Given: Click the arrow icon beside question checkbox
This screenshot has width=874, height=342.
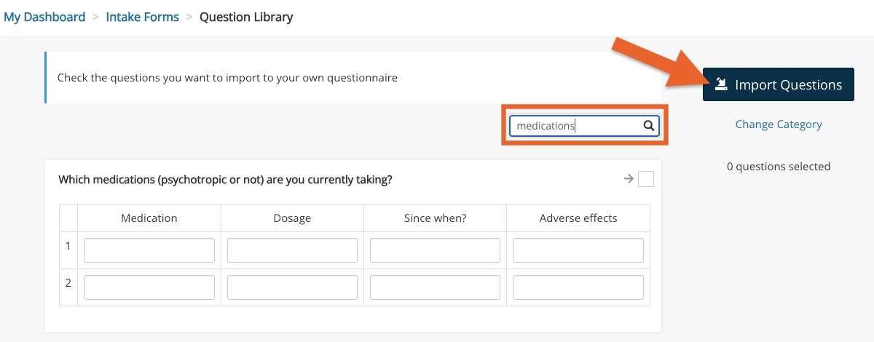Looking at the screenshot, I should (629, 179).
